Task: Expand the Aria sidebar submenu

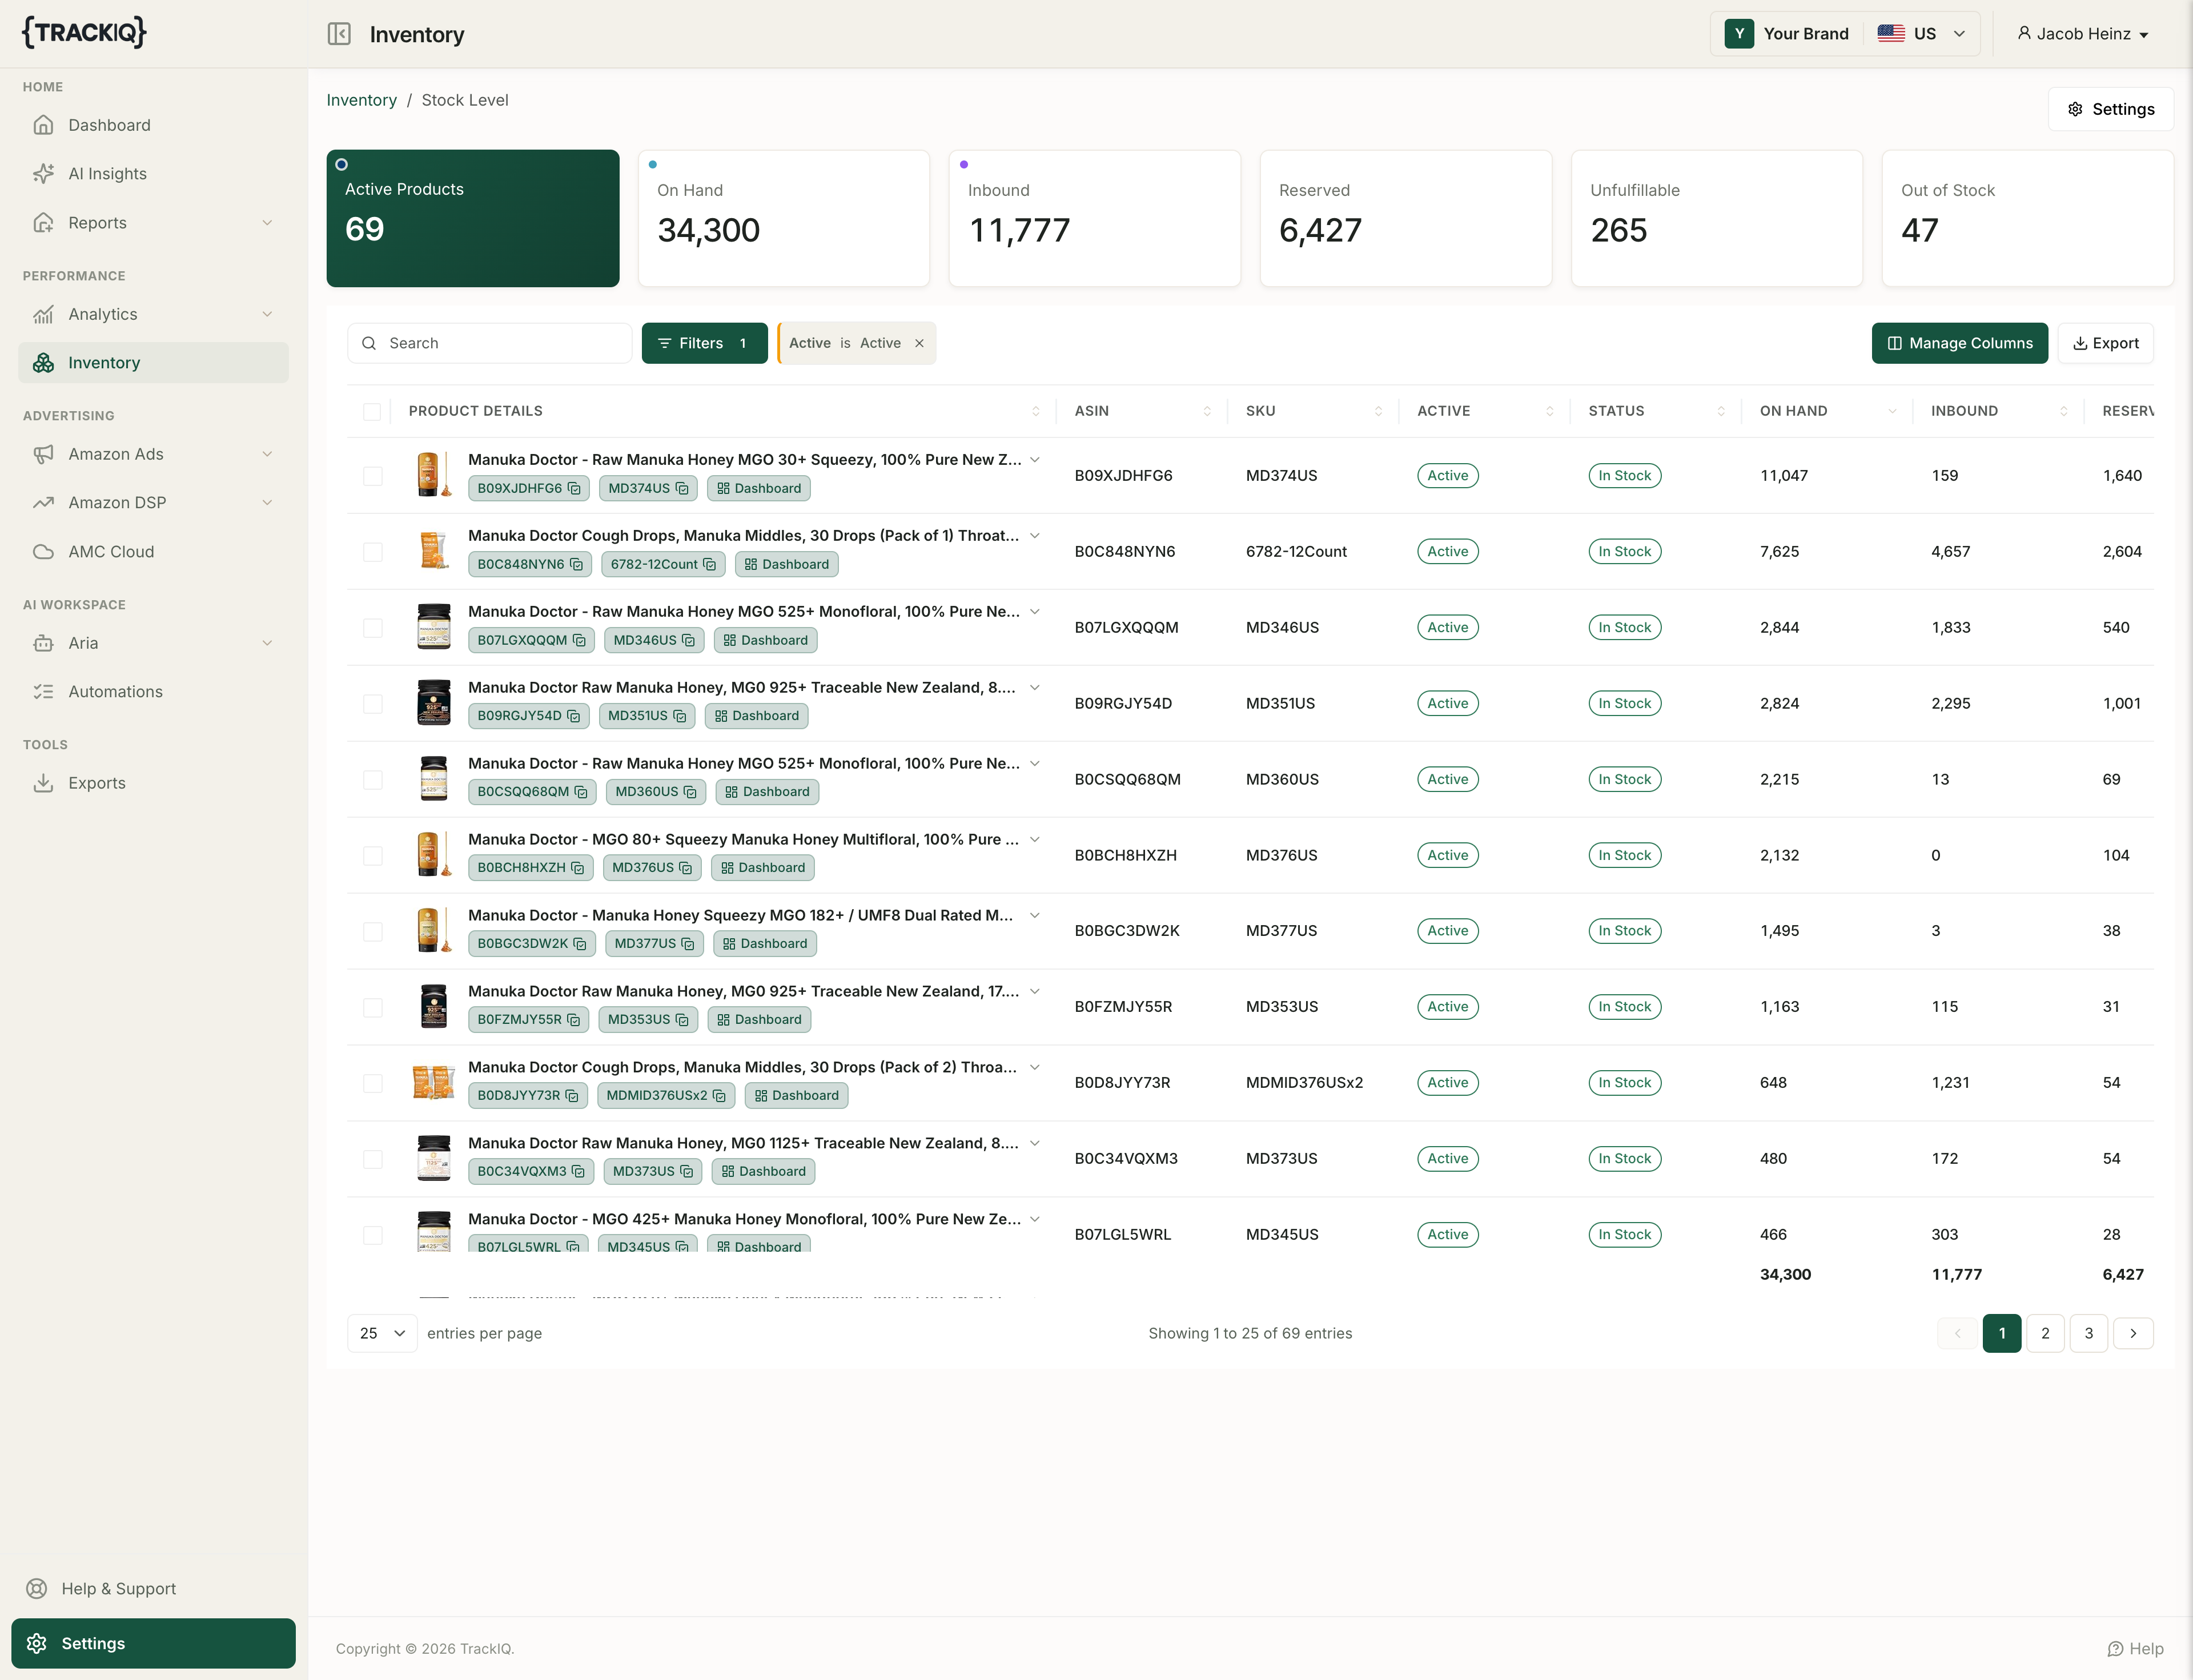Action: [x=267, y=643]
